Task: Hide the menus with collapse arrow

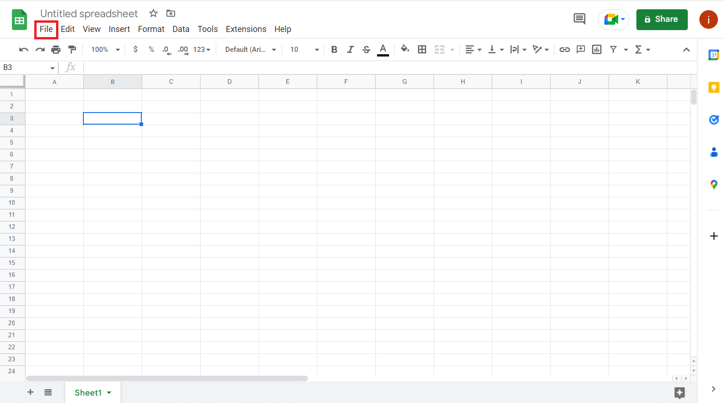Action: 686,50
